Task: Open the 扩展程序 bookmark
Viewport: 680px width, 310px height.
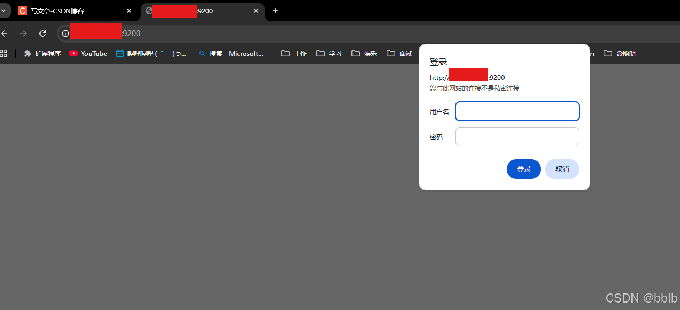Action: click(43, 53)
